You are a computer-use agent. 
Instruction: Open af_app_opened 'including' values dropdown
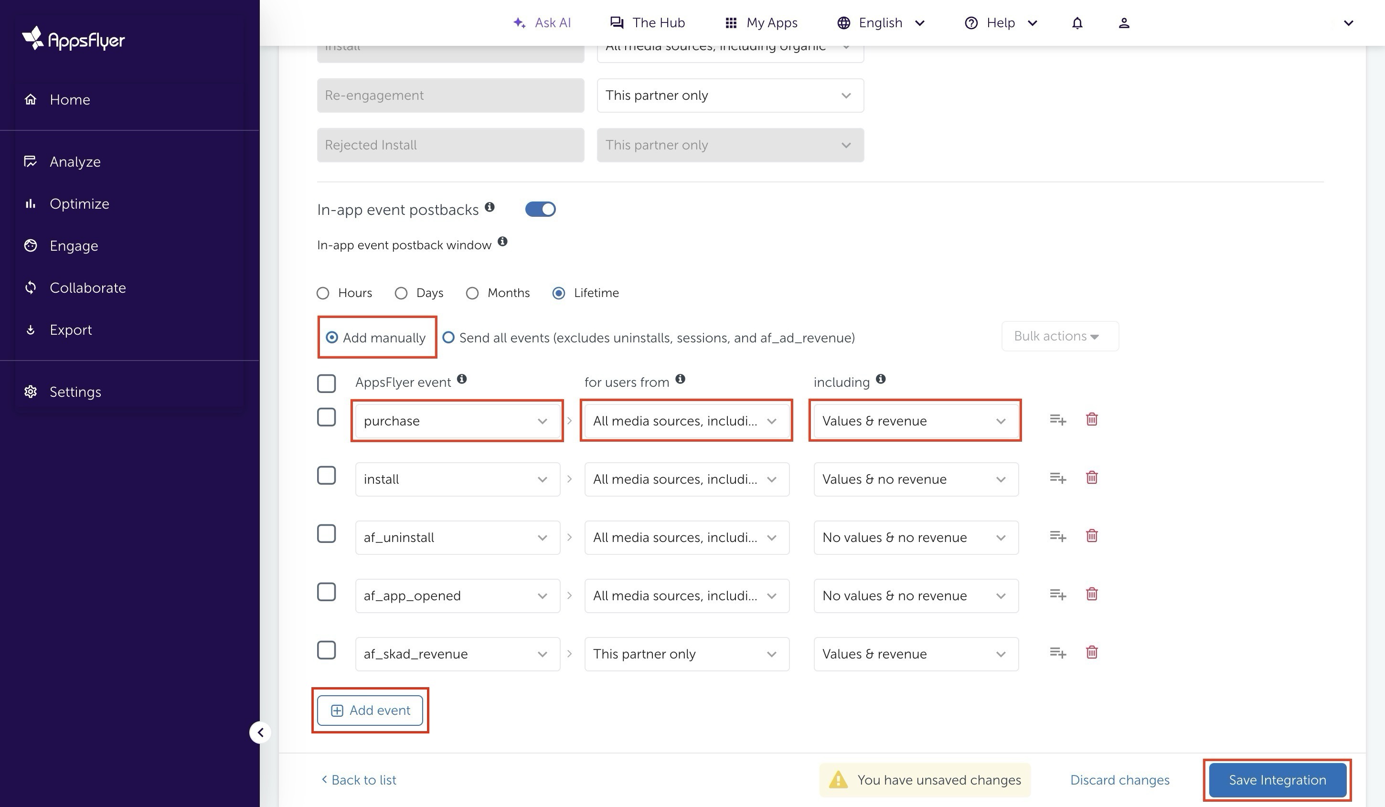tap(915, 596)
